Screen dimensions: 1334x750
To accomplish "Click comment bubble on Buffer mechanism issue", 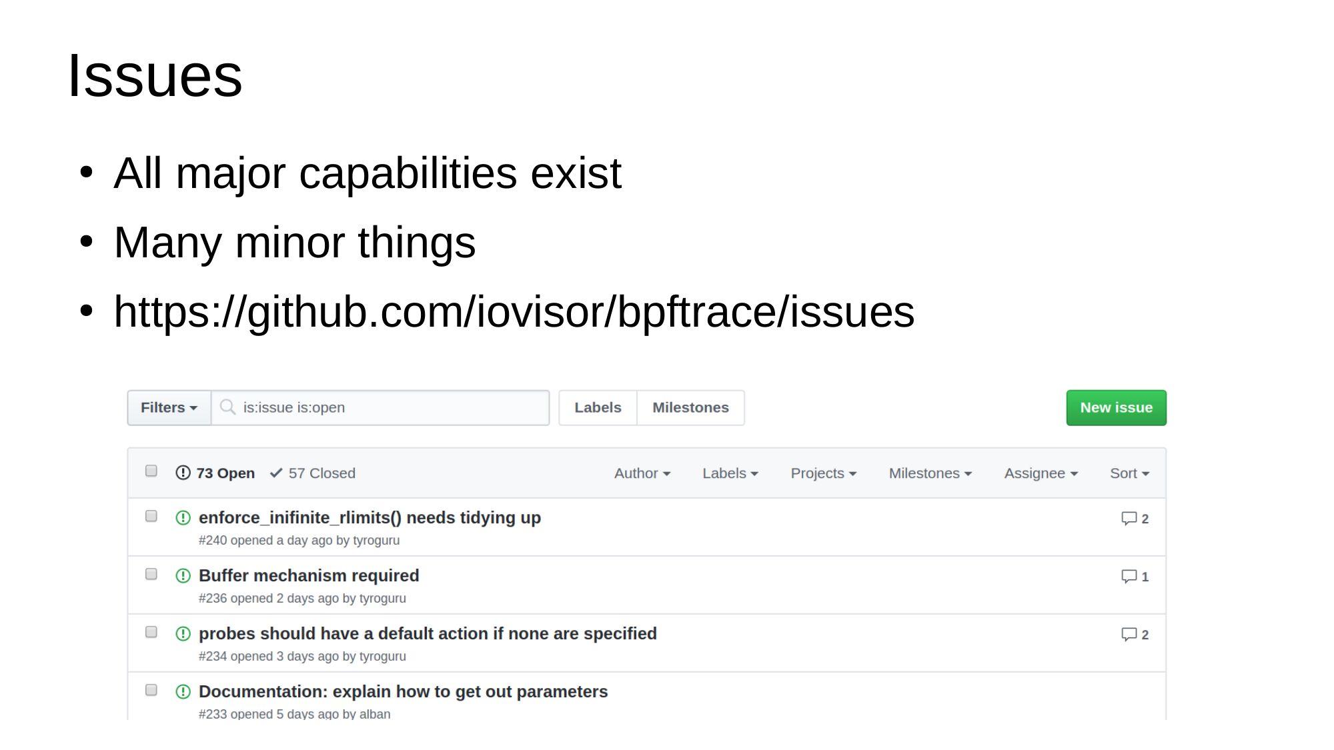I will 1129,576.
